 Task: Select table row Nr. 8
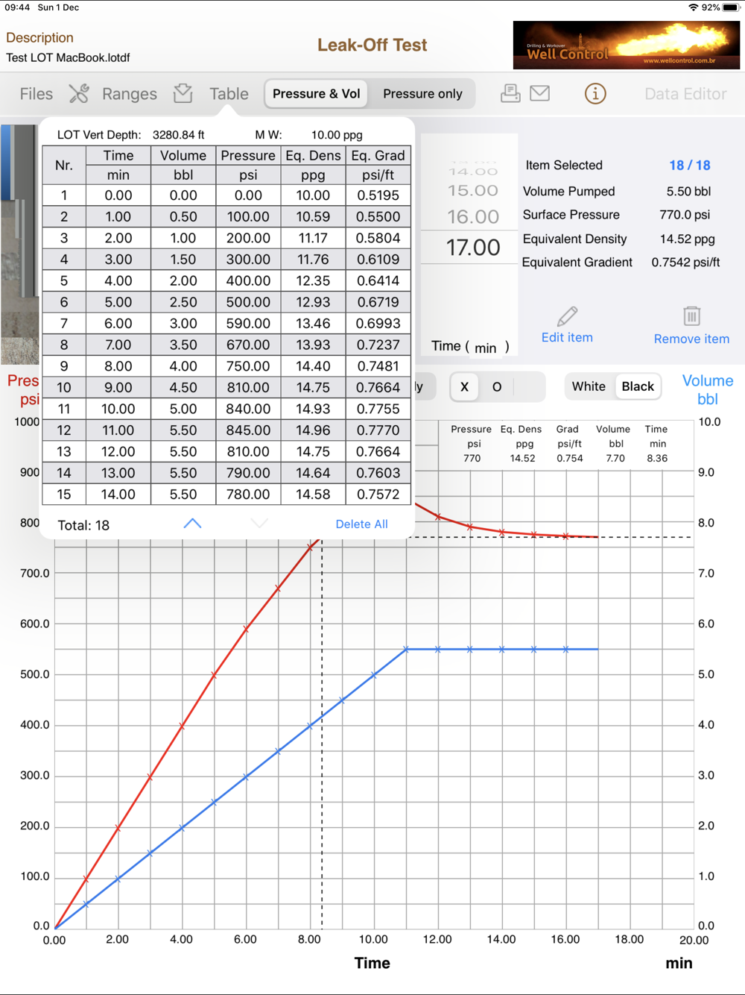pos(226,345)
